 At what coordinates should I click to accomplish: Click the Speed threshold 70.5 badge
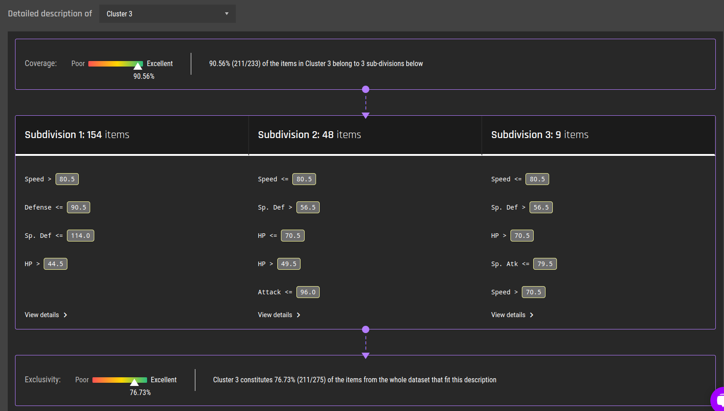534,292
